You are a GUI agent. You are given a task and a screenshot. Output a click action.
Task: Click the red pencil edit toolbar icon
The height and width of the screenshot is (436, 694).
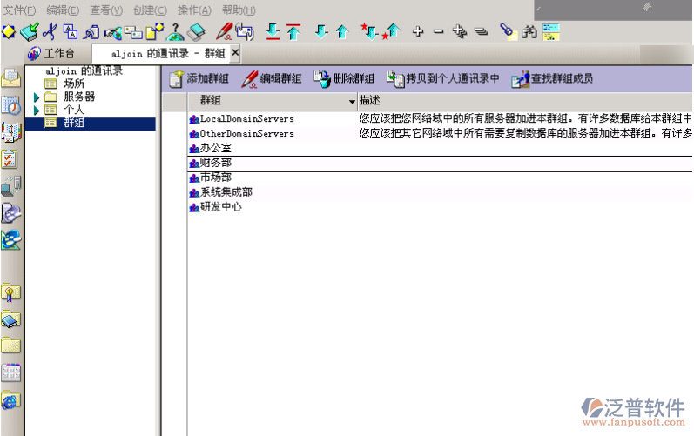pyautogui.click(x=224, y=33)
